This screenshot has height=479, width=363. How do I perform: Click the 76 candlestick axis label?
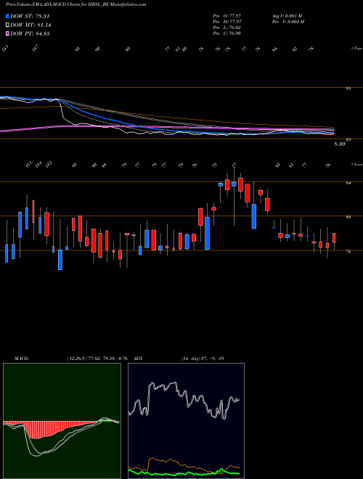click(348, 252)
